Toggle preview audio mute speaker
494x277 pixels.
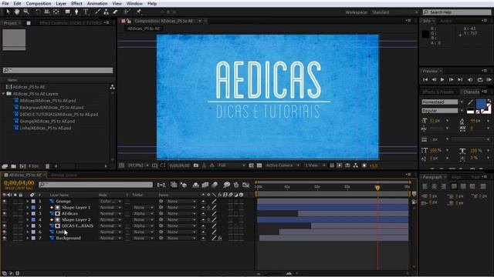pyautogui.click(x=470, y=80)
